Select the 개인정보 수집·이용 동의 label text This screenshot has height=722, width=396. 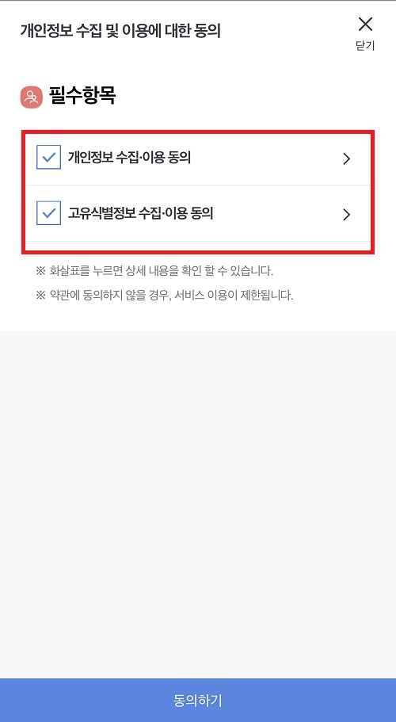129,158
